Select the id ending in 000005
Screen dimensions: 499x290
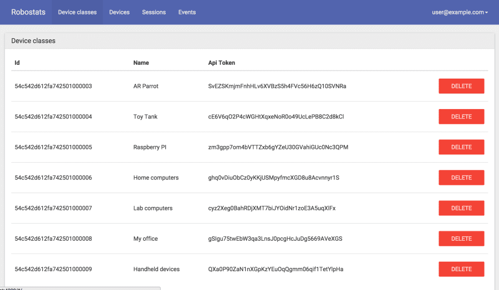pos(53,147)
